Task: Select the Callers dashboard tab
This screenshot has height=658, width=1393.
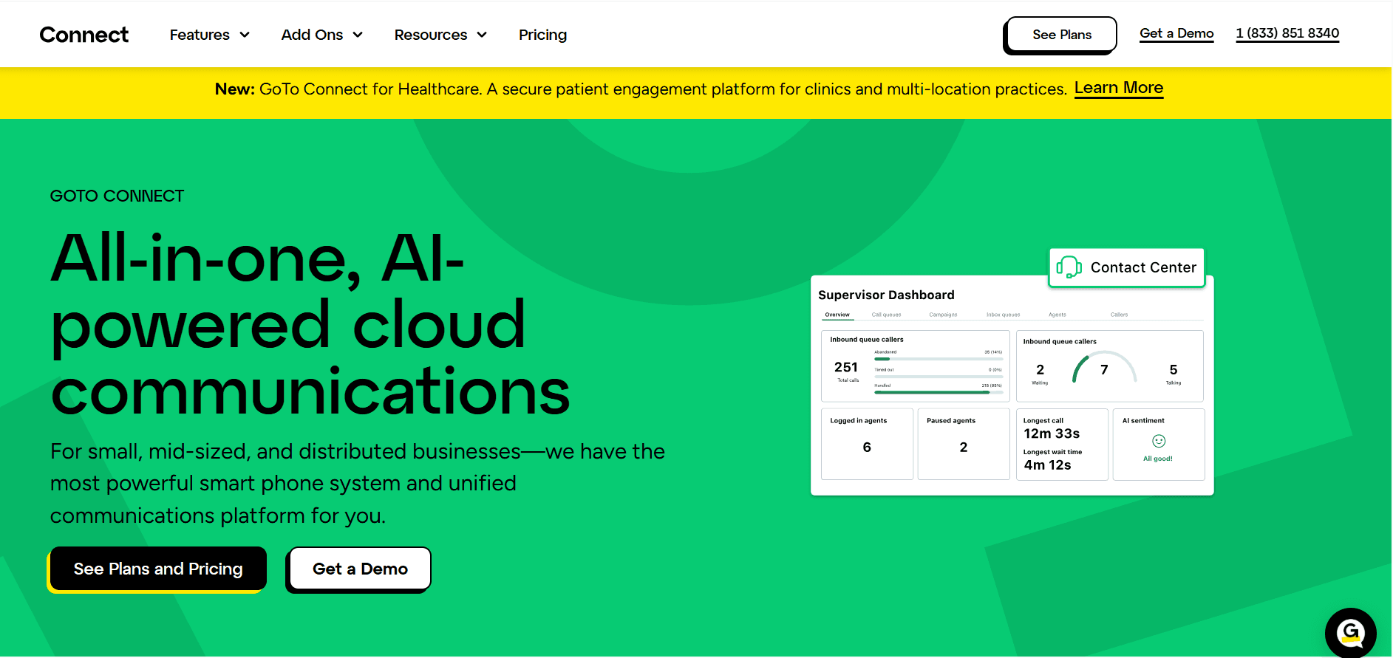Action: tap(1119, 315)
